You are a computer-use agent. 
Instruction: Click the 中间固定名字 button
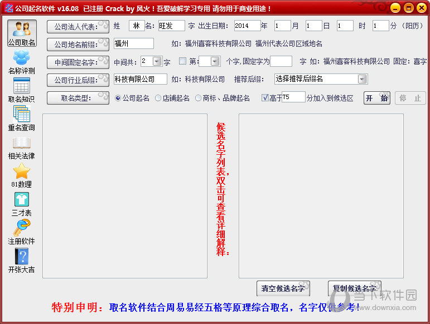(x=78, y=62)
